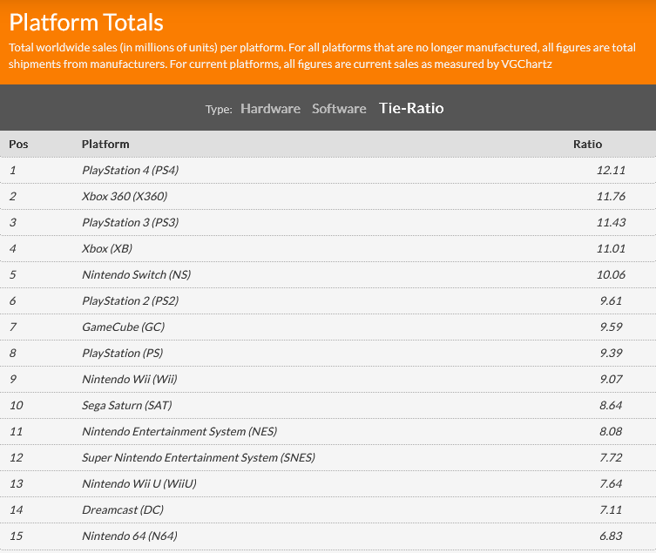
Task: Click the 11.01 ratio value
Action: pyautogui.click(x=611, y=248)
